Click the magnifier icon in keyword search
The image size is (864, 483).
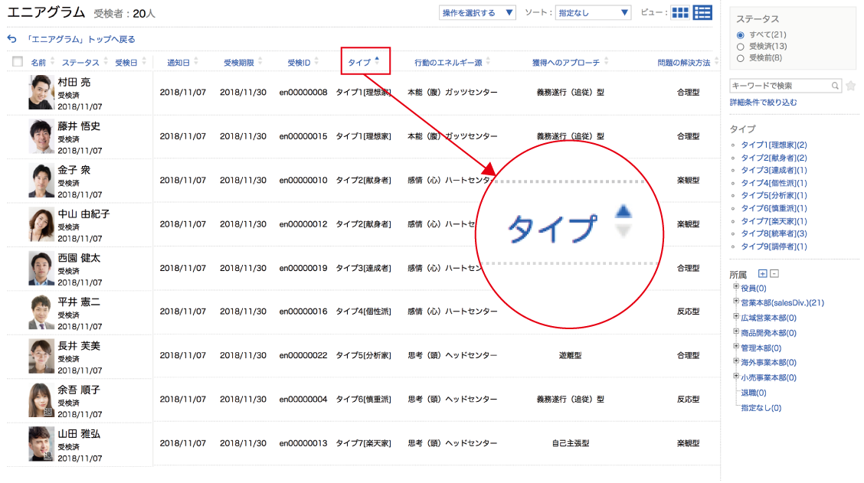(x=836, y=86)
